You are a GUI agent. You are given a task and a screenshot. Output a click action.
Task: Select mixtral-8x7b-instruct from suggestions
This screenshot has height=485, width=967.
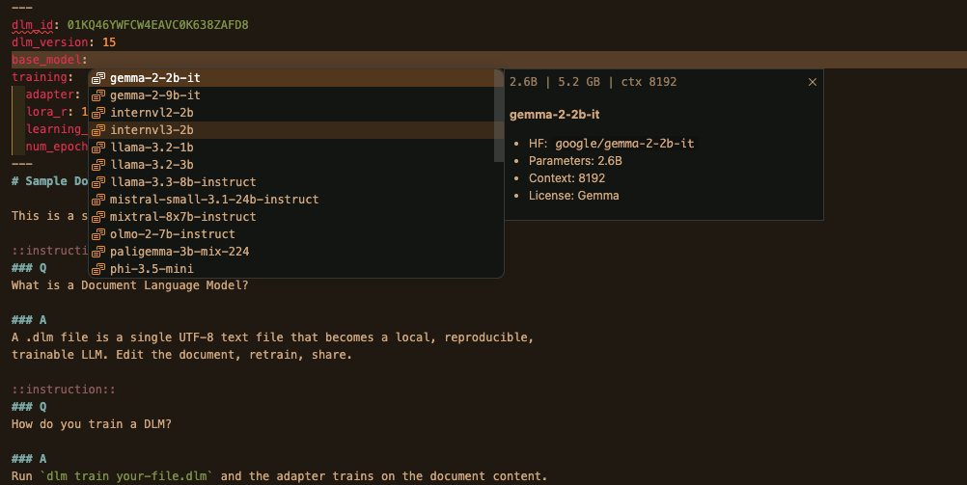(x=296, y=217)
